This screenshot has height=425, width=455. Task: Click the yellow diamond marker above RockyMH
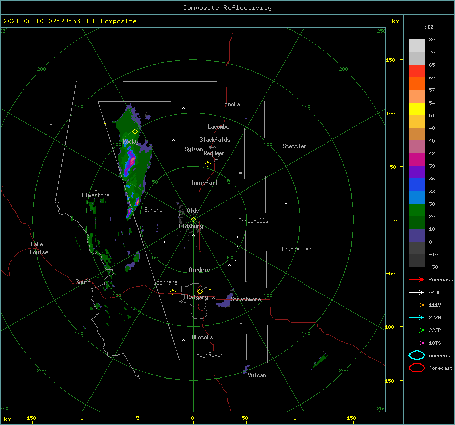[x=135, y=132]
